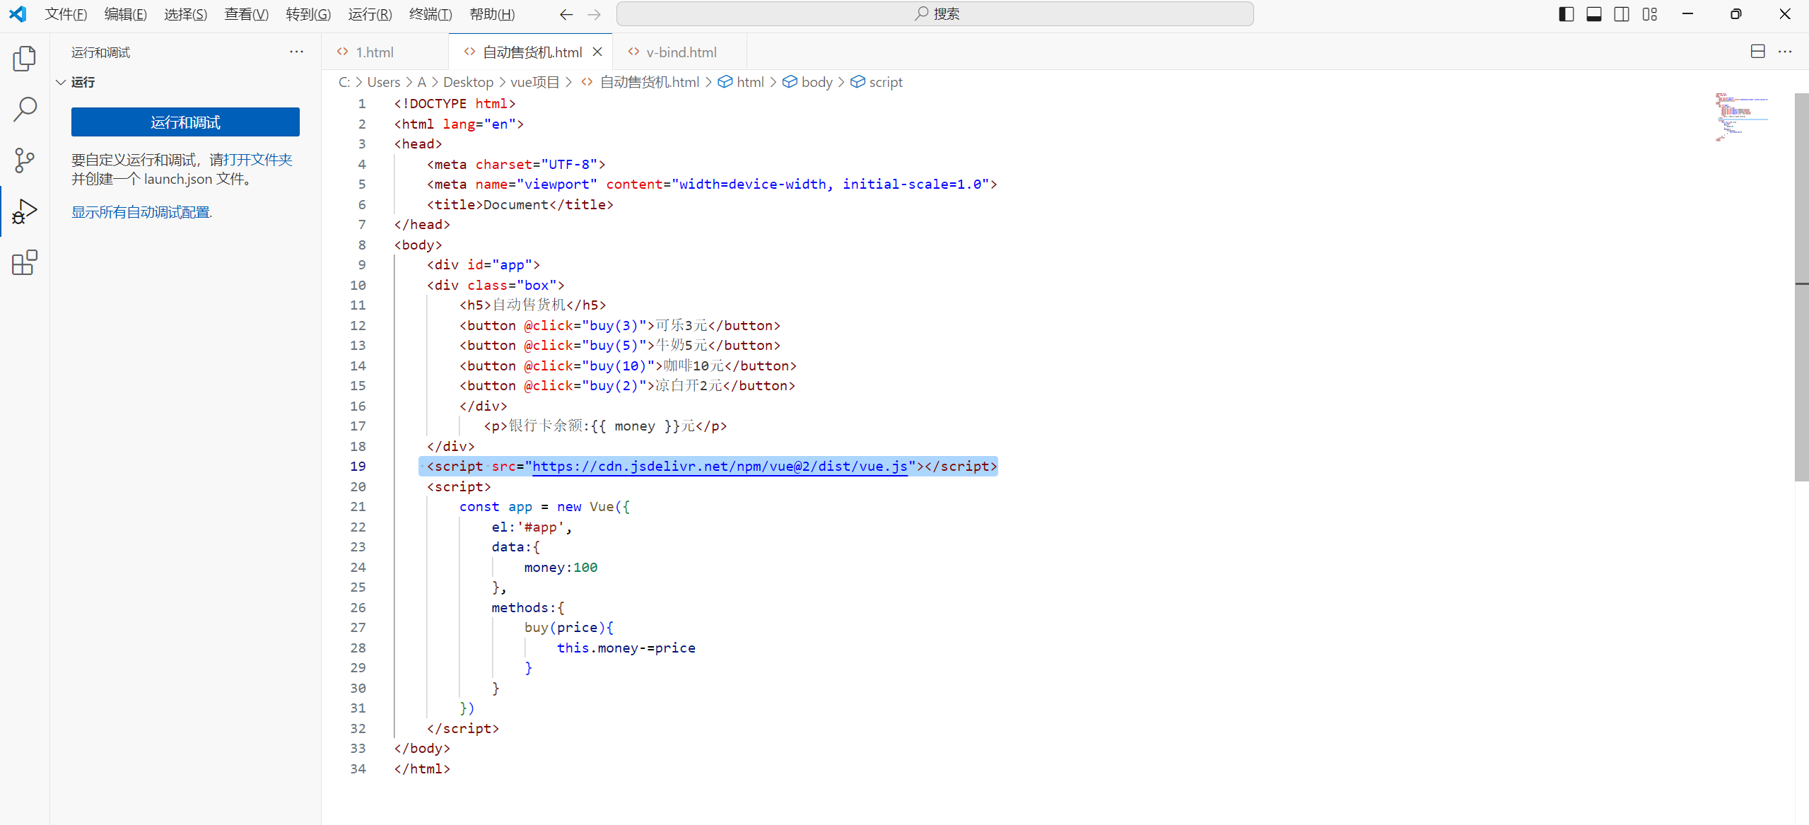1809x825 pixels.
Task: Click the Run and Debug activity icon
Action: point(25,211)
